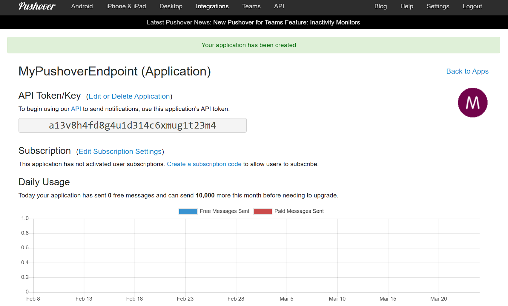The image size is (508, 306).
Task: Click Create a subscription code
Action: click(x=204, y=164)
